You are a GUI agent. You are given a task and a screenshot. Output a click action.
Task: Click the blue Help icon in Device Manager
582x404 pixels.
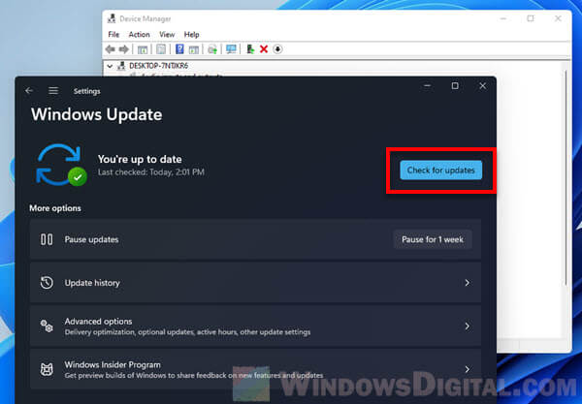179,48
